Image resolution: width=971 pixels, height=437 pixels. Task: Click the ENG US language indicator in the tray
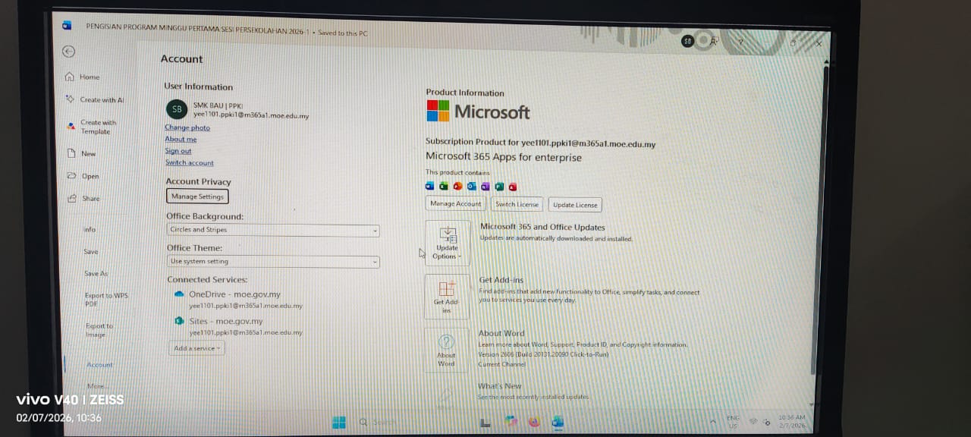click(x=733, y=421)
